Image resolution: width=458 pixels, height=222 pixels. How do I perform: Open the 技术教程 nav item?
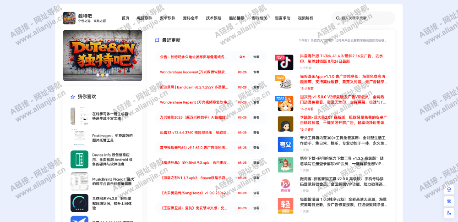click(x=213, y=18)
